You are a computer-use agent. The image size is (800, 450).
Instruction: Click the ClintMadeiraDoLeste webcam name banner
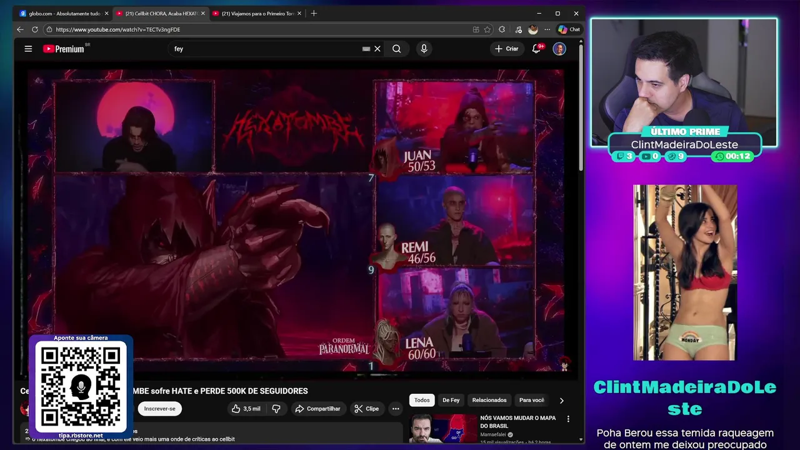pos(684,144)
